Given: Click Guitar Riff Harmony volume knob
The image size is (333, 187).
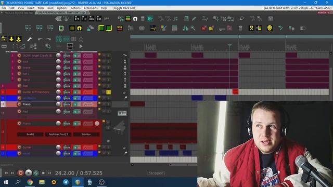Looking at the screenshot, I should pyautogui.click(x=58, y=92).
